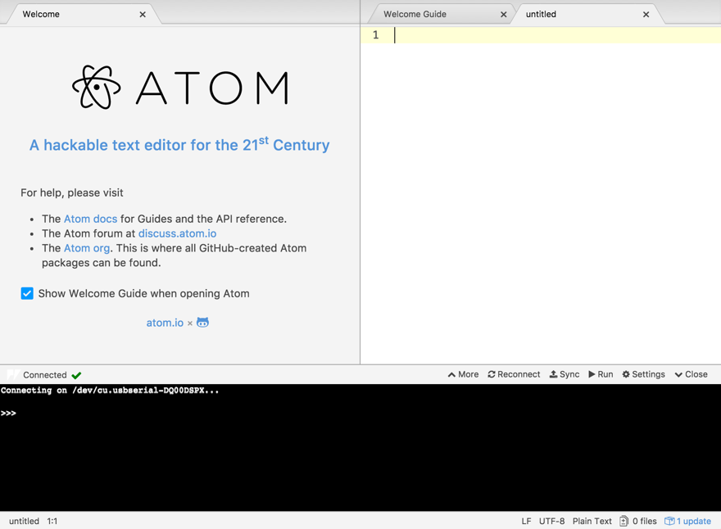Close the untitled tab

646,14
